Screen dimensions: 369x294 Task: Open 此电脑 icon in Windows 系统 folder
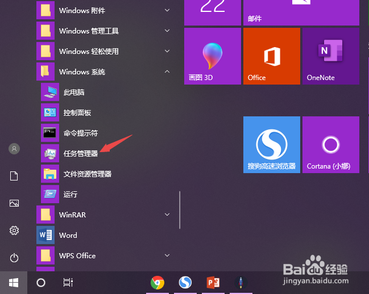point(50,92)
